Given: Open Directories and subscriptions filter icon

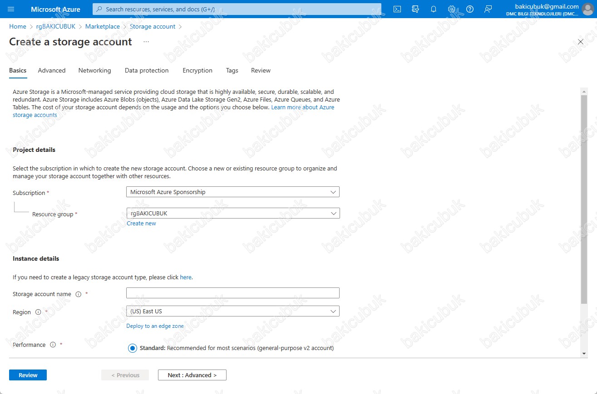Looking at the screenshot, I should [415, 9].
